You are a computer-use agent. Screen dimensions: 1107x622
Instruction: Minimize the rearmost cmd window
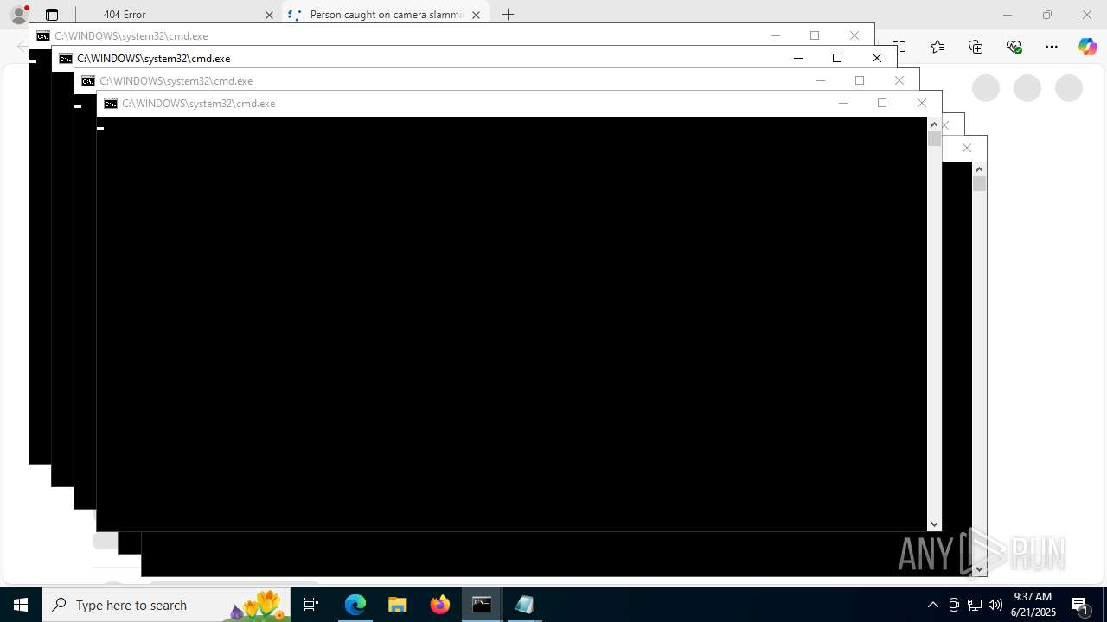(x=776, y=36)
